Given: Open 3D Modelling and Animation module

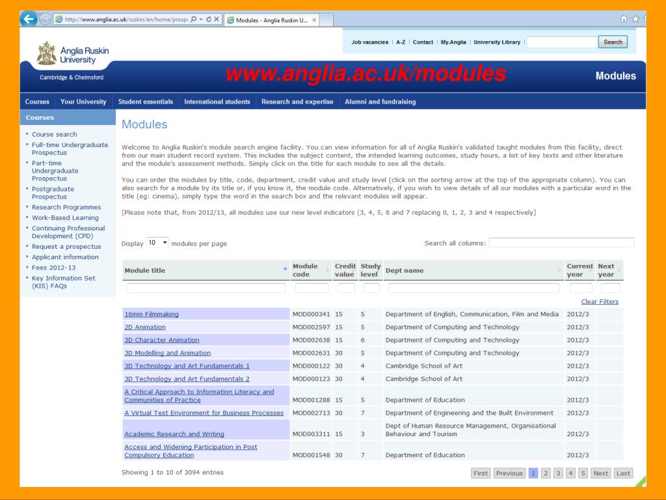Looking at the screenshot, I should (x=167, y=353).
